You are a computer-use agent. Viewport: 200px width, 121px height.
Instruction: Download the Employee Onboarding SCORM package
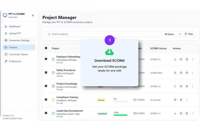(175, 59)
